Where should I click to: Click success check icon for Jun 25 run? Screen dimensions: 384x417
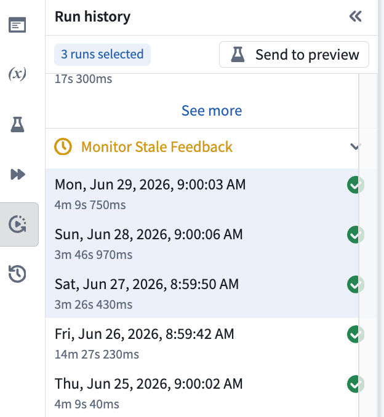356,384
